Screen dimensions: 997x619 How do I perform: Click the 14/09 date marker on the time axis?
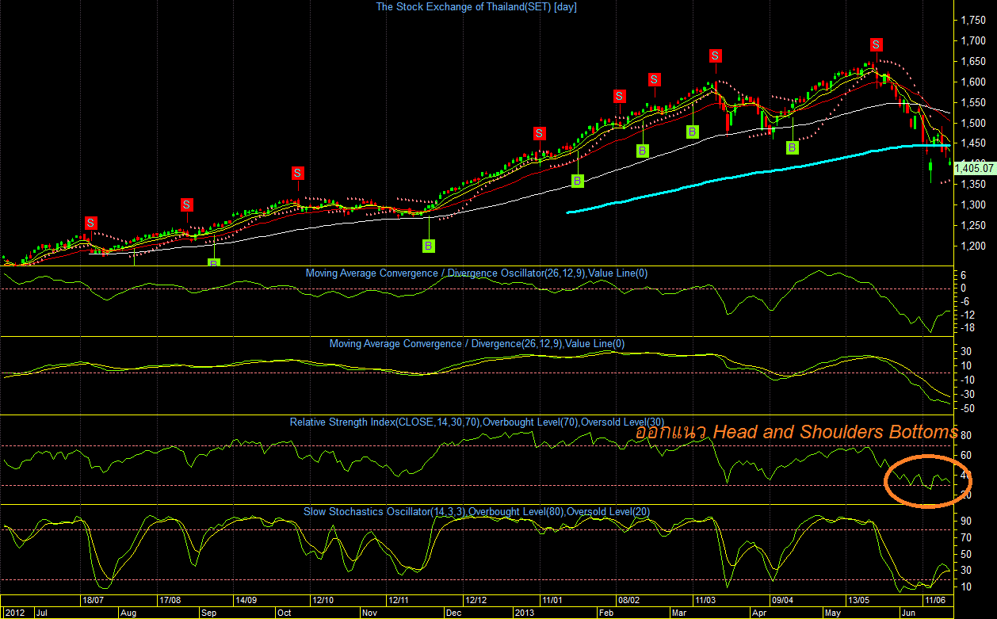[x=246, y=600]
